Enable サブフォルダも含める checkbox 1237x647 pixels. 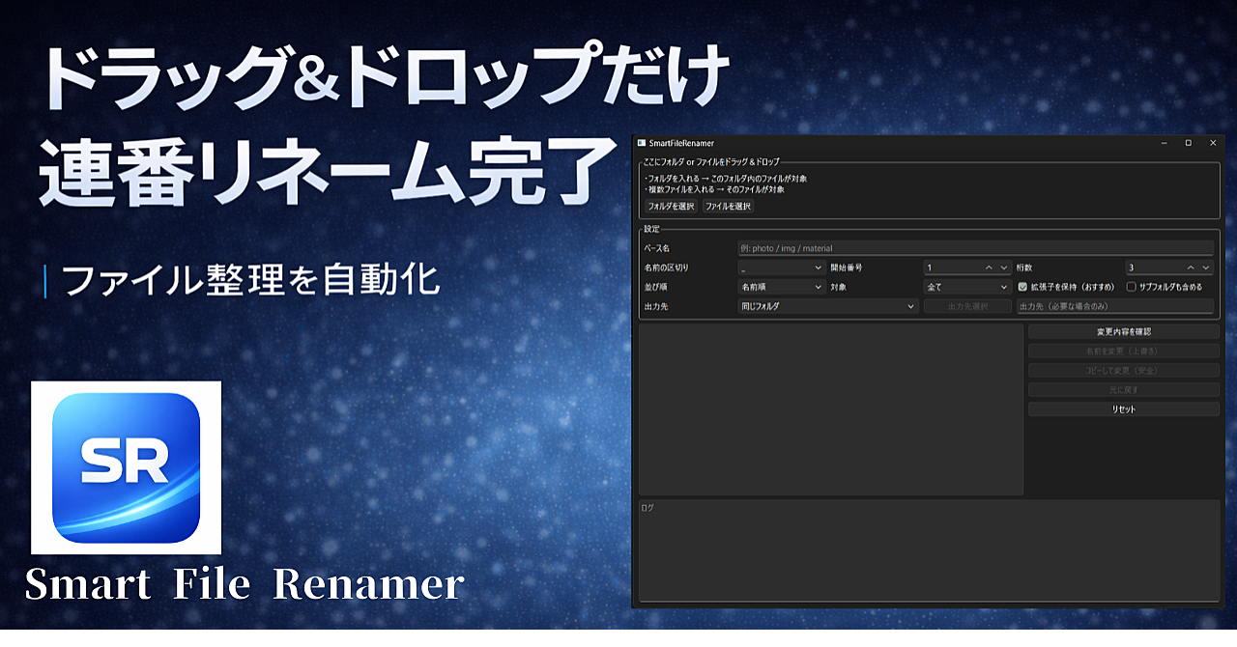click(1132, 285)
